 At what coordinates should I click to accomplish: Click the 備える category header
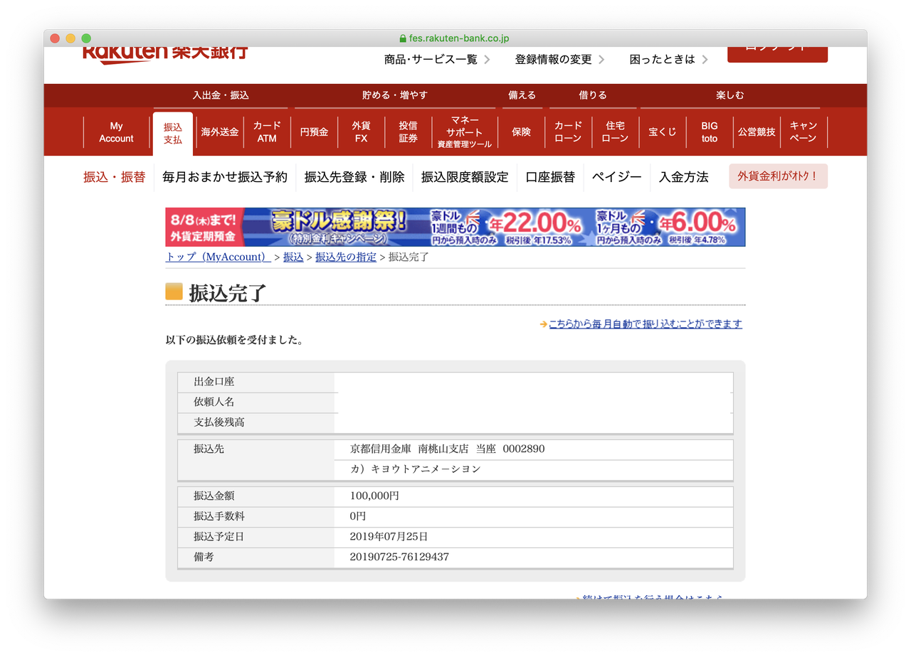522,95
